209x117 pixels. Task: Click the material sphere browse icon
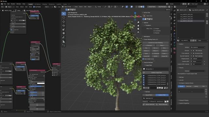pyautogui.click(x=178, y=40)
